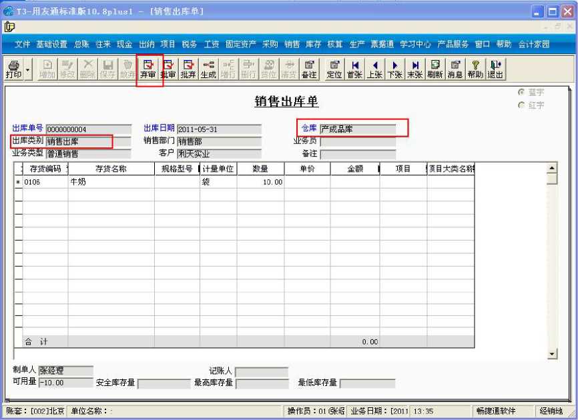Open the 总账 menu
578x420 pixels.
[81, 44]
